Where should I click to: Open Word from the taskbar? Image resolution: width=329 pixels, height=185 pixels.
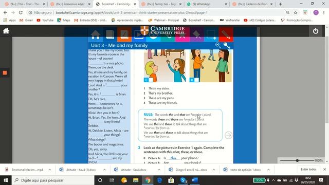[x=195, y=180]
